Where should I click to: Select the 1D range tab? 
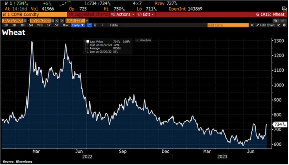(x=6, y=25)
